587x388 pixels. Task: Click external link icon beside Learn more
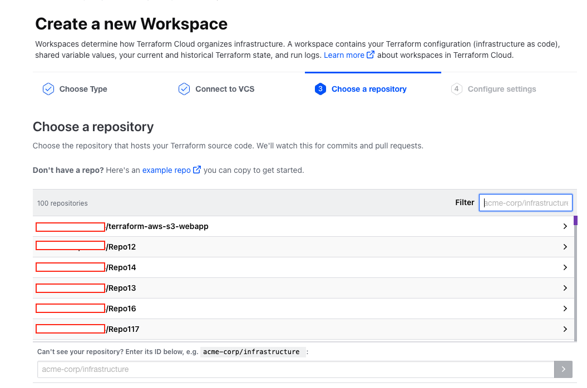coord(371,55)
